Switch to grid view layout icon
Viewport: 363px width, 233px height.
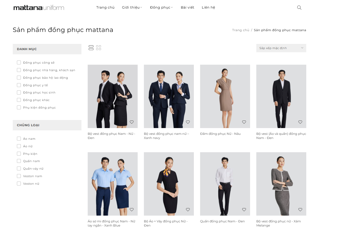99,48
